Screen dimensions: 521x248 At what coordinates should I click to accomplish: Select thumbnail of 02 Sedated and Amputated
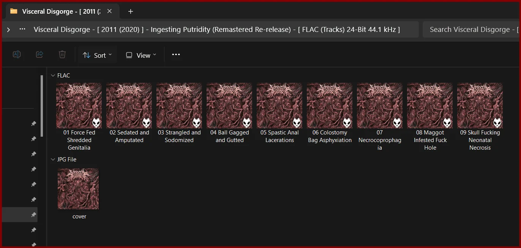point(129,106)
